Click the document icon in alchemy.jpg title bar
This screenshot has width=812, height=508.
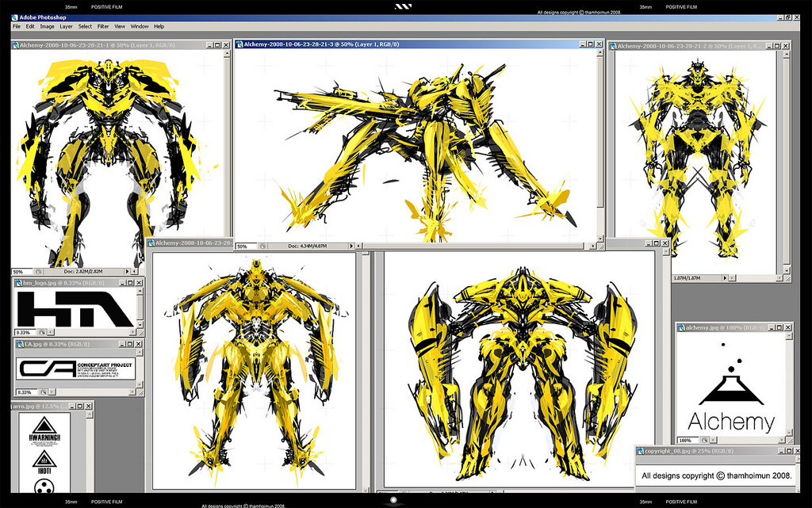[681, 327]
